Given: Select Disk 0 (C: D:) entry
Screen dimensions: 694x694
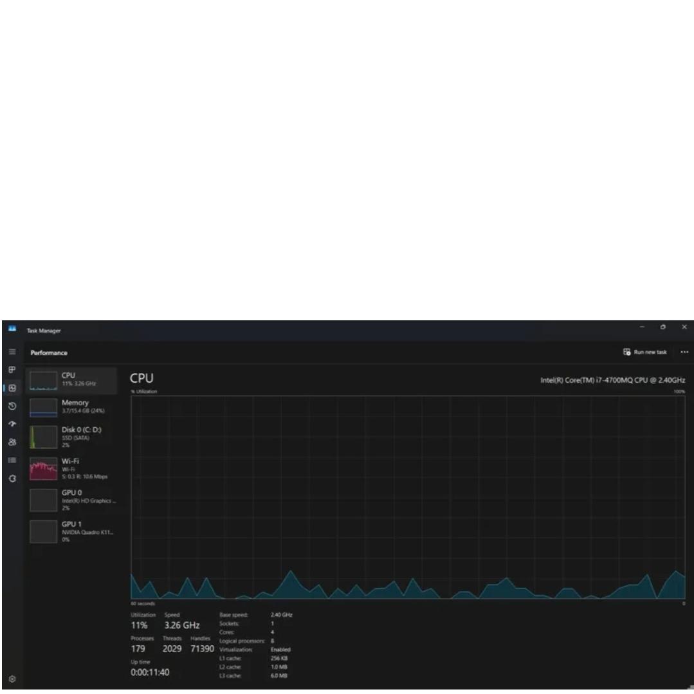Looking at the screenshot, I should [72, 437].
